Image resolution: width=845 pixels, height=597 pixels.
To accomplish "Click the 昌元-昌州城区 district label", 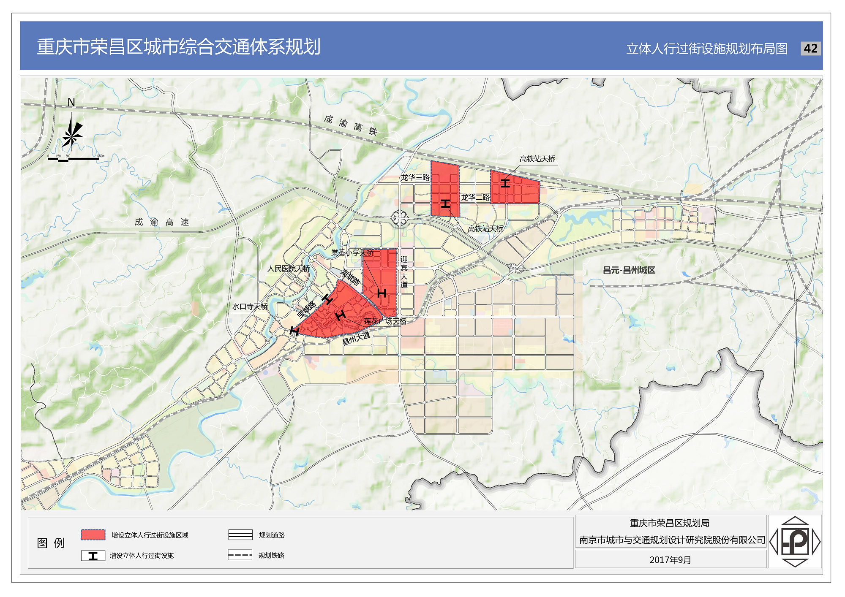I will point(629,270).
